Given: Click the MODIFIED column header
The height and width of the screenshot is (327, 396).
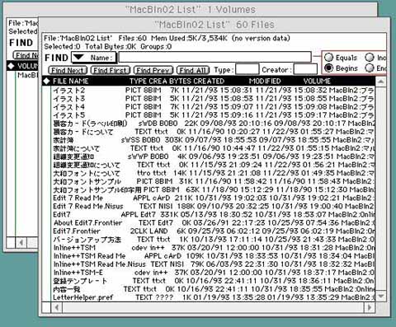Looking at the screenshot, I should click(x=265, y=81).
